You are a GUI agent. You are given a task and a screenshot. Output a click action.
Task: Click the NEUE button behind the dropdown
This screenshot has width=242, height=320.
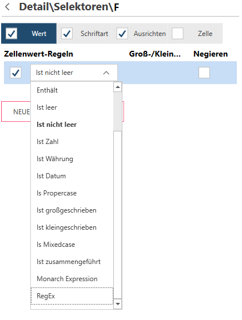16,111
